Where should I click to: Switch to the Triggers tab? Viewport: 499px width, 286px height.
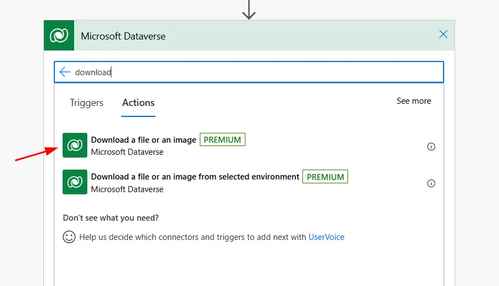(x=87, y=103)
